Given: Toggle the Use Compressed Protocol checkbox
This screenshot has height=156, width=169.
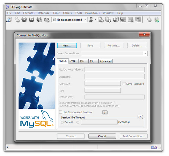Looking at the screenshot, I should [61, 112].
